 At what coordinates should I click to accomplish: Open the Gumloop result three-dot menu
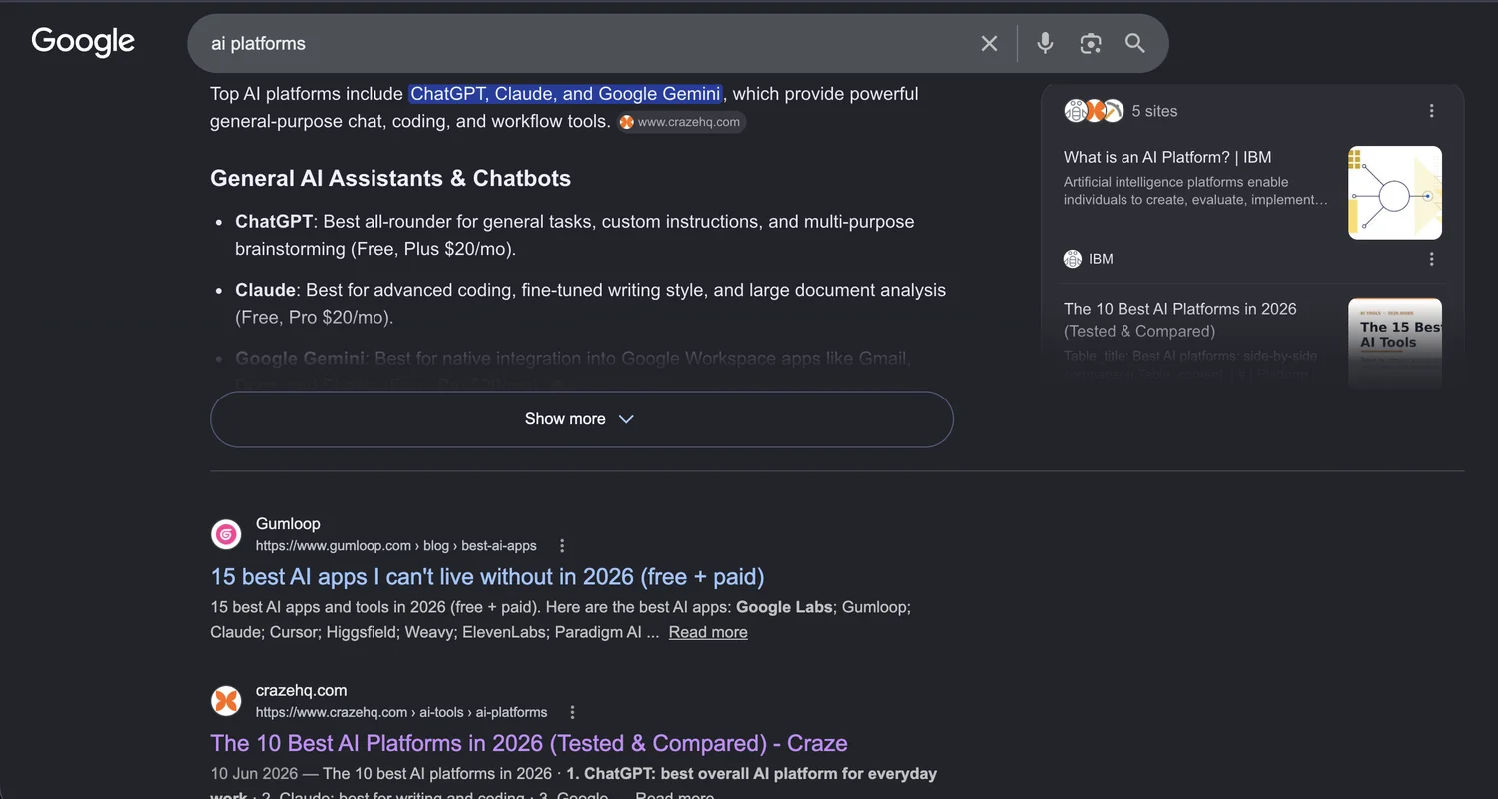(562, 546)
